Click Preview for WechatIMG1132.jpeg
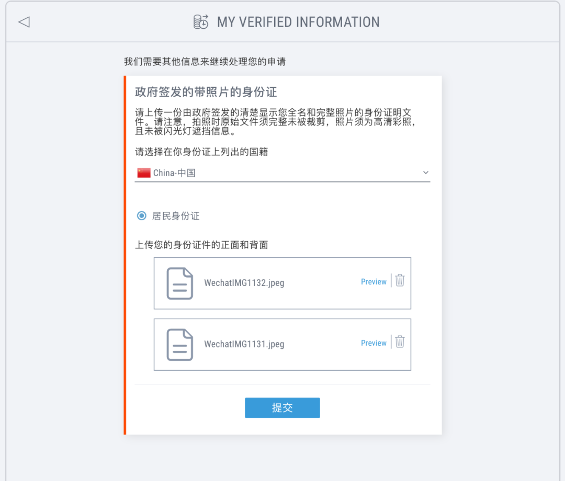This screenshot has width=565, height=481. (374, 281)
